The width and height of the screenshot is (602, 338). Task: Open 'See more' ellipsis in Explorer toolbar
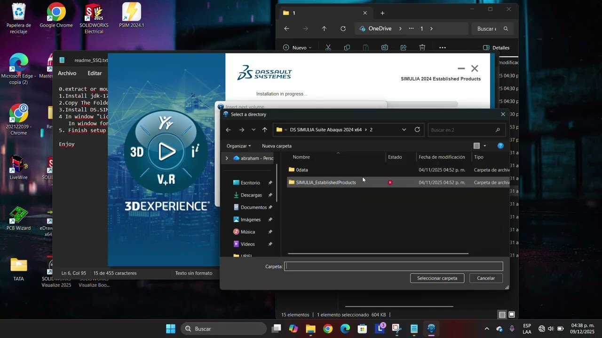point(443,47)
